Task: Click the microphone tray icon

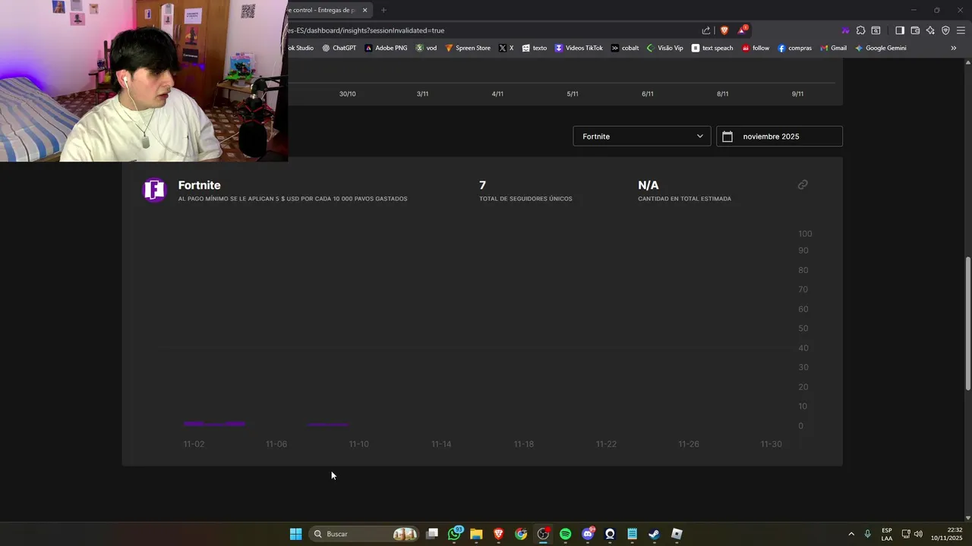Action: click(867, 534)
